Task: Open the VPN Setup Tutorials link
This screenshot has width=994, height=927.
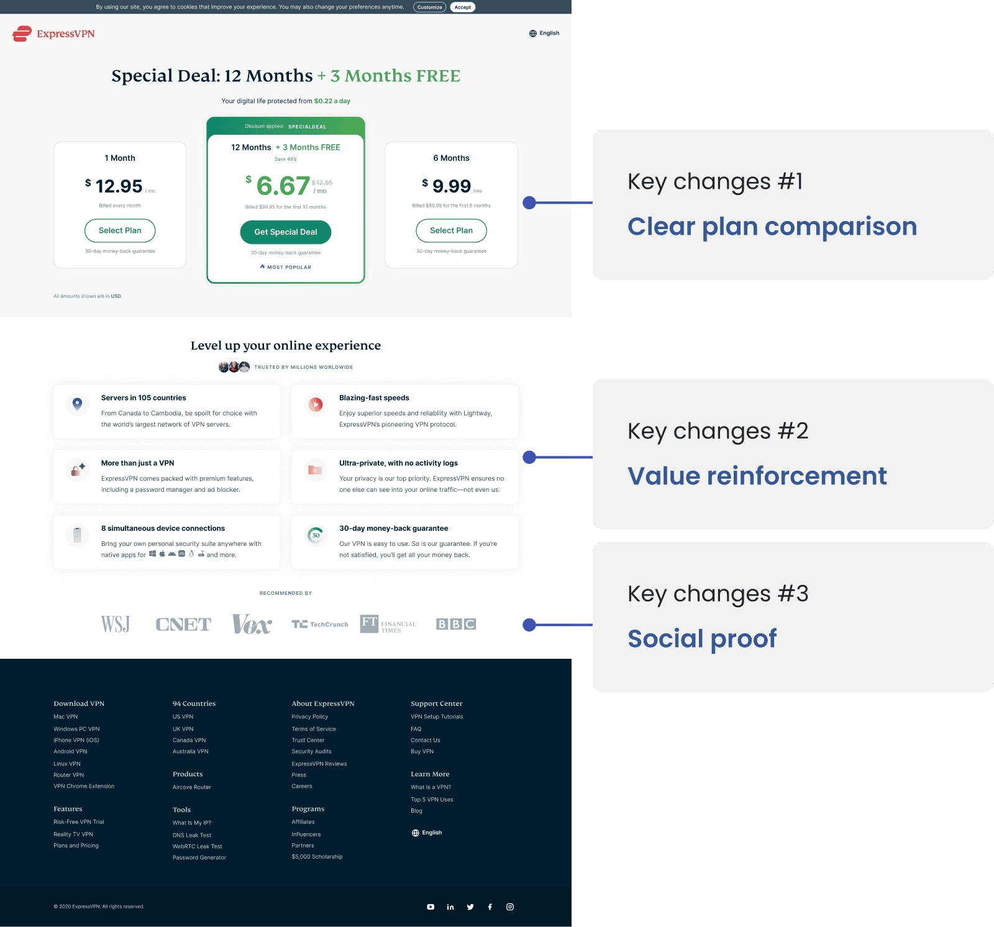Action: 437,717
